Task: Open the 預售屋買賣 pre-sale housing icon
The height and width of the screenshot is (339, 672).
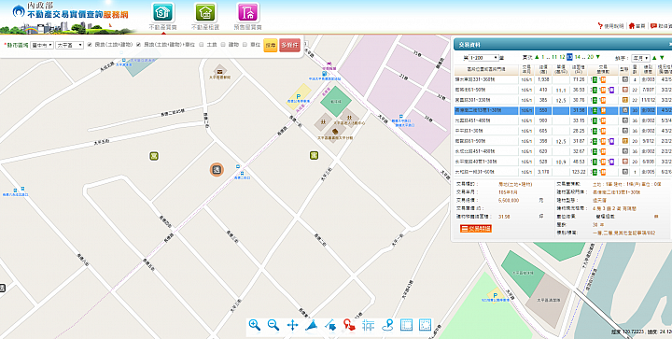Action: [x=248, y=12]
